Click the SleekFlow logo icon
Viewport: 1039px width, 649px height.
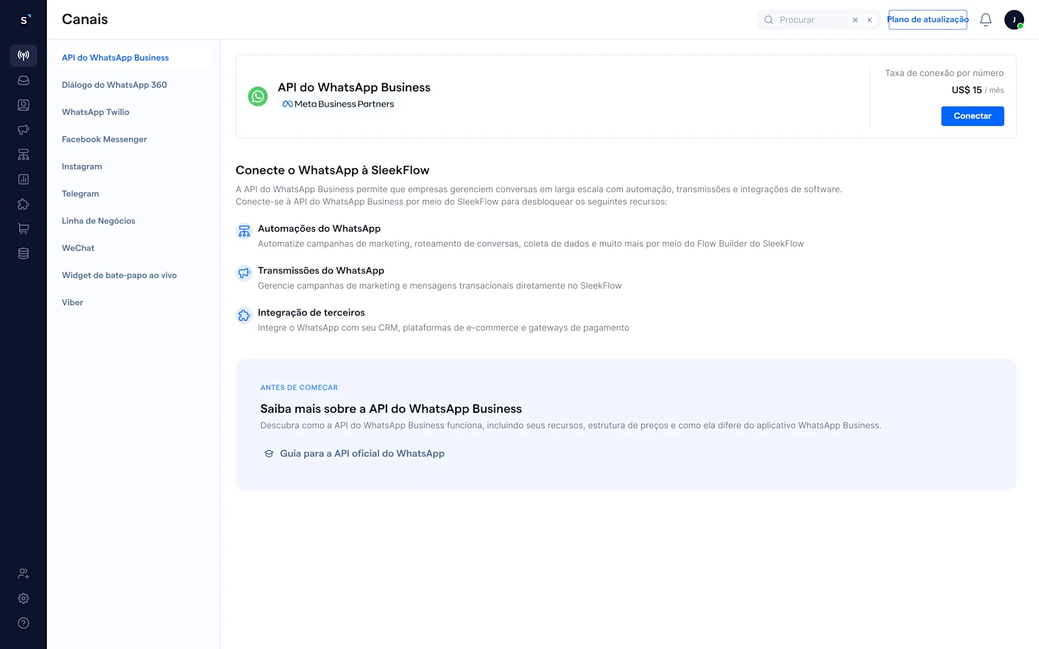pyautogui.click(x=24, y=19)
